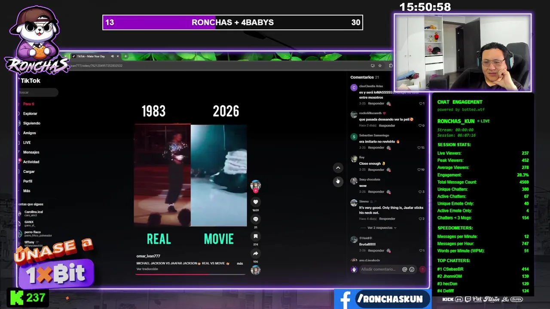Switch to the 'TikTok – Make Your Day' tab

(90, 56)
